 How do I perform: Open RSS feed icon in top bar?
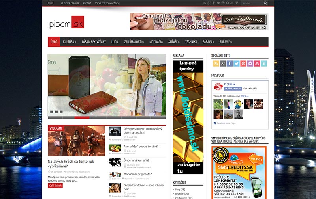tap(205, 3)
